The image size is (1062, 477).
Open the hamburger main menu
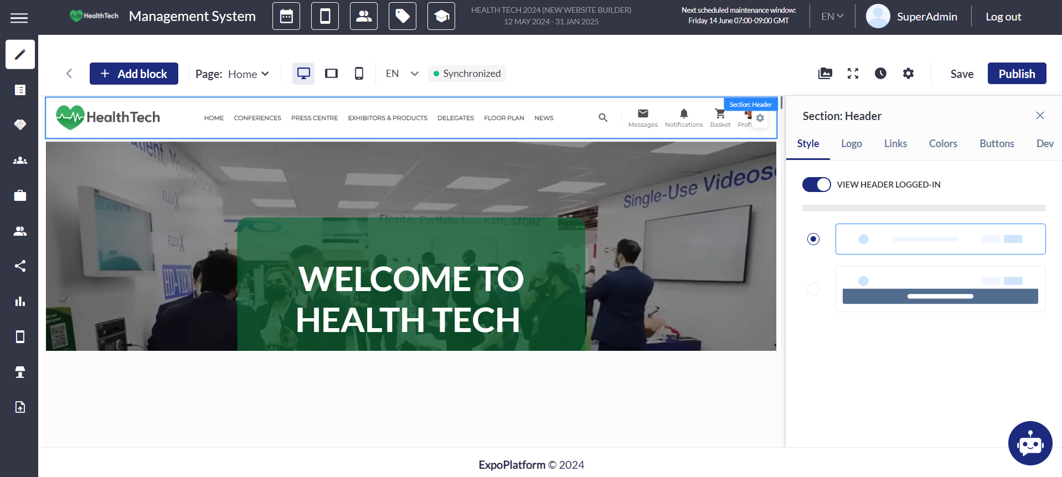tap(19, 18)
